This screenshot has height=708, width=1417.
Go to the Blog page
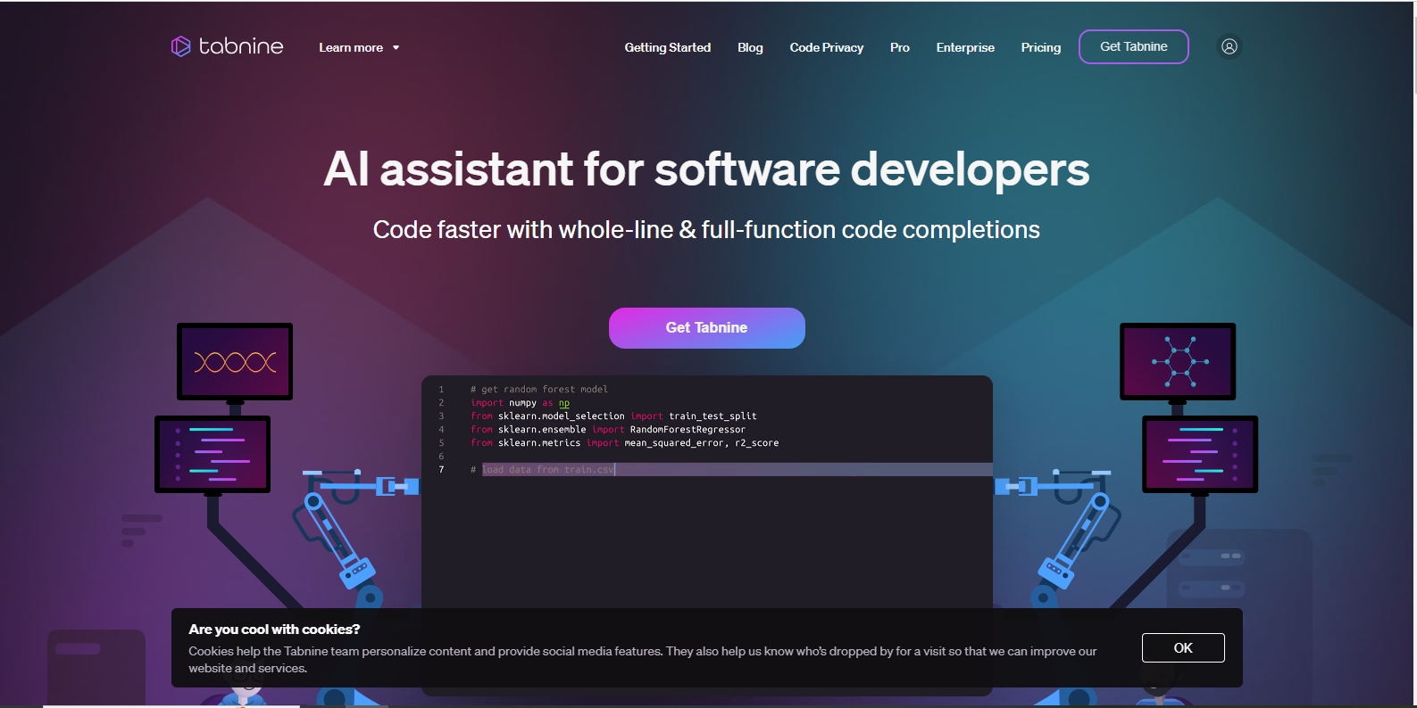(x=750, y=47)
